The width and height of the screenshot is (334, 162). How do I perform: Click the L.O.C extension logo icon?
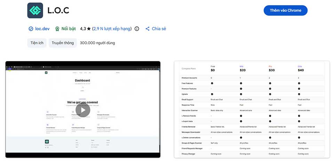[35, 10]
